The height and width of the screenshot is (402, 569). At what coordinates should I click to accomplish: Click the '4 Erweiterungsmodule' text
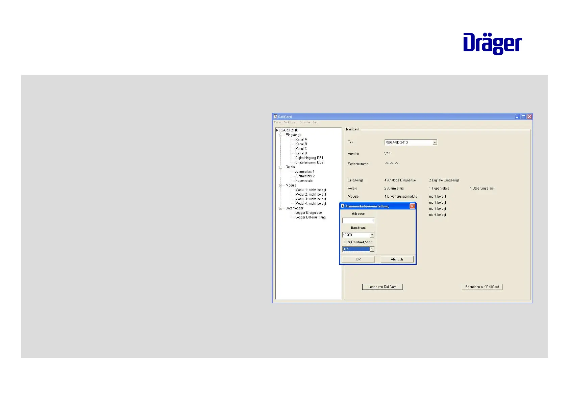400,197
